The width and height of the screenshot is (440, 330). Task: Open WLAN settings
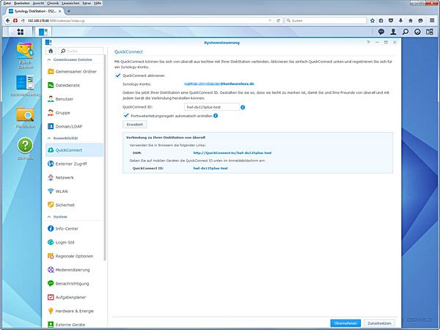pyautogui.click(x=74, y=191)
